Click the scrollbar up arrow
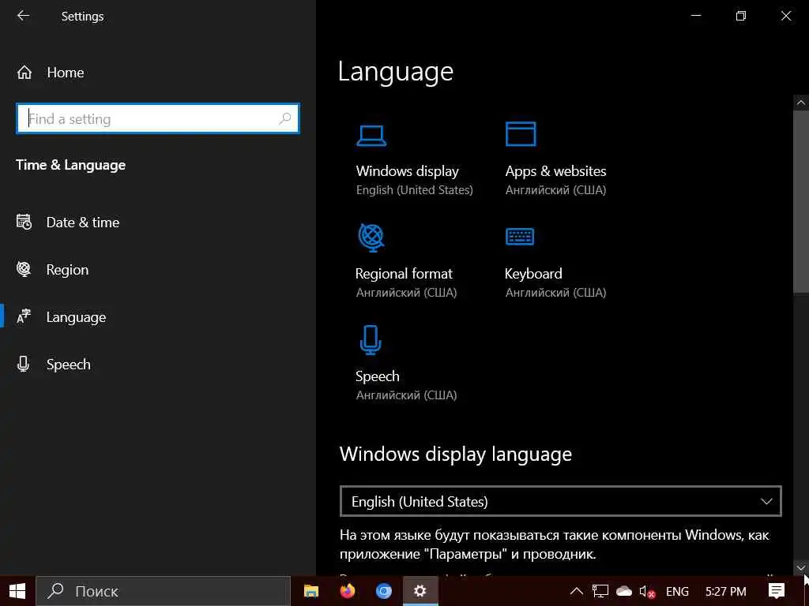 801,103
